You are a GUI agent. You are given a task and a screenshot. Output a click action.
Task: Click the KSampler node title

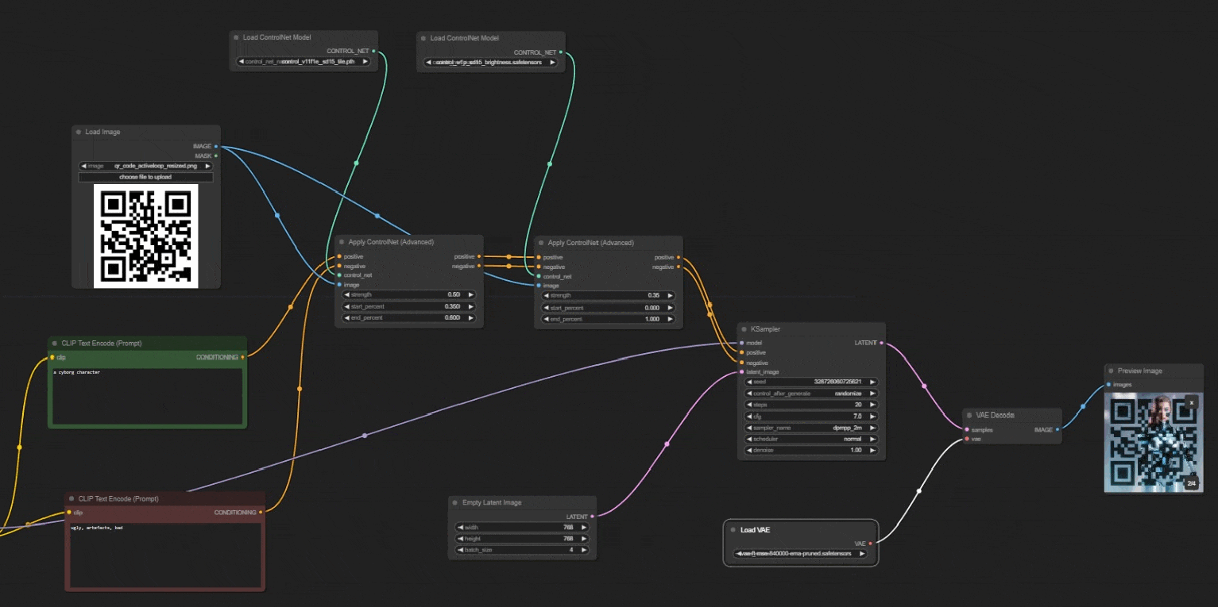click(x=764, y=328)
